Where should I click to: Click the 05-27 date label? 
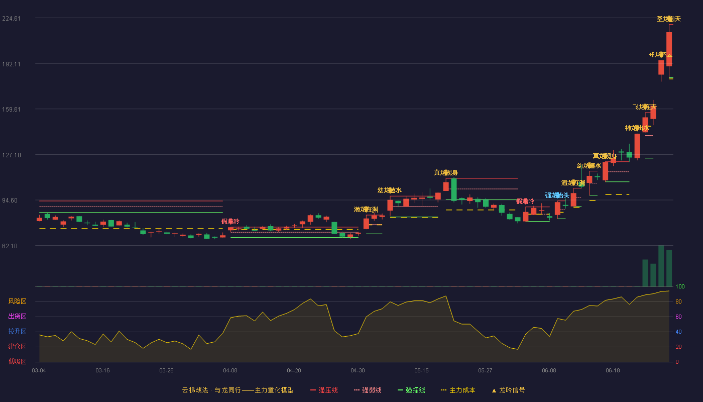tap(485, 370)
